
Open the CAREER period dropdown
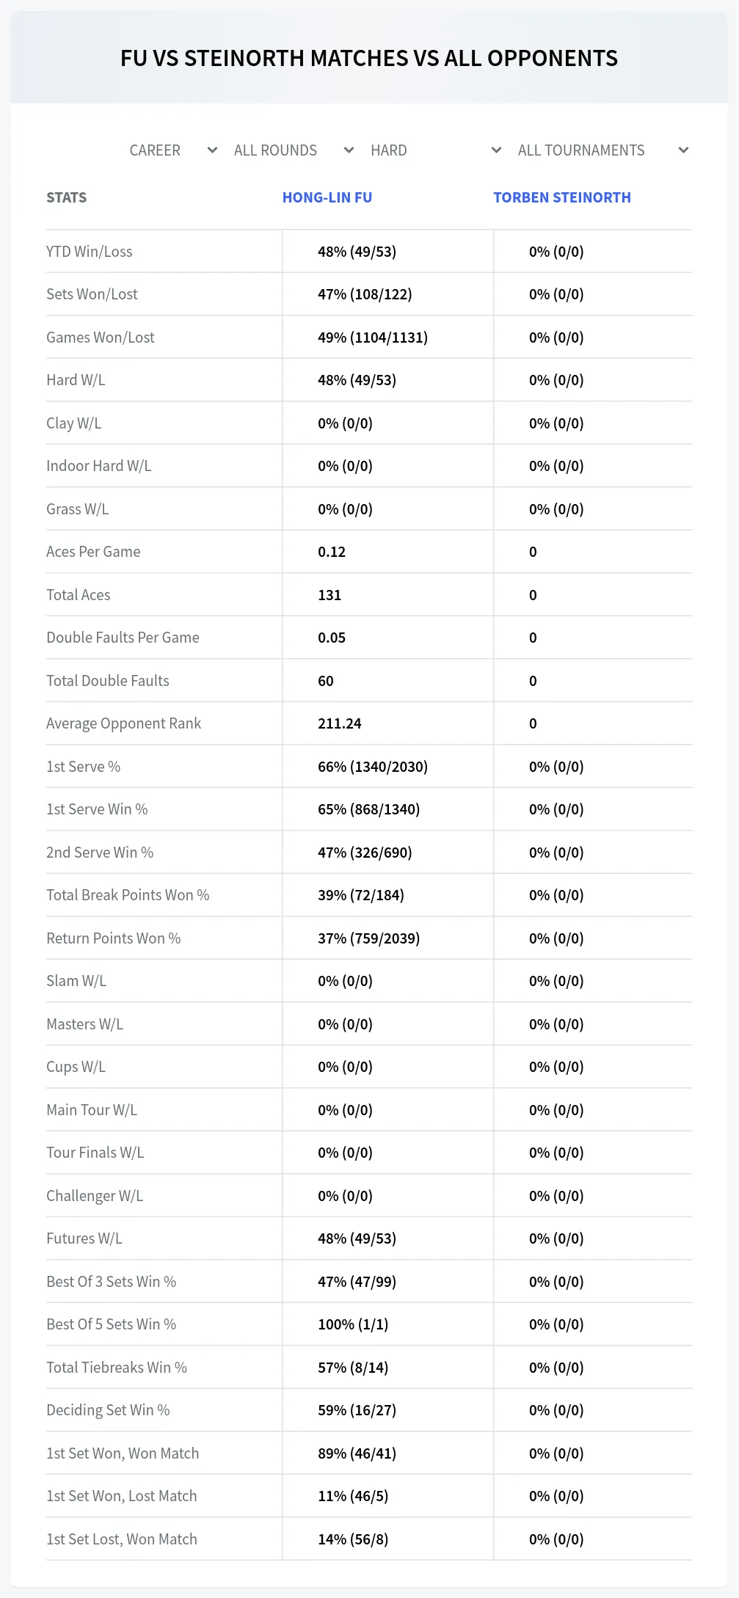tap(173, 150)
